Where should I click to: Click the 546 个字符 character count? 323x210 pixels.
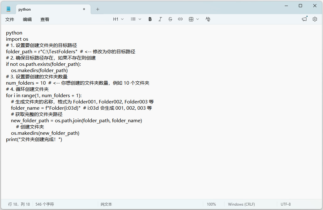45,204
